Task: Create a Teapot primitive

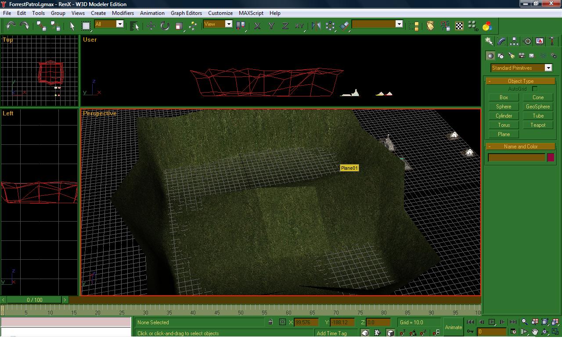Action: 538,125
